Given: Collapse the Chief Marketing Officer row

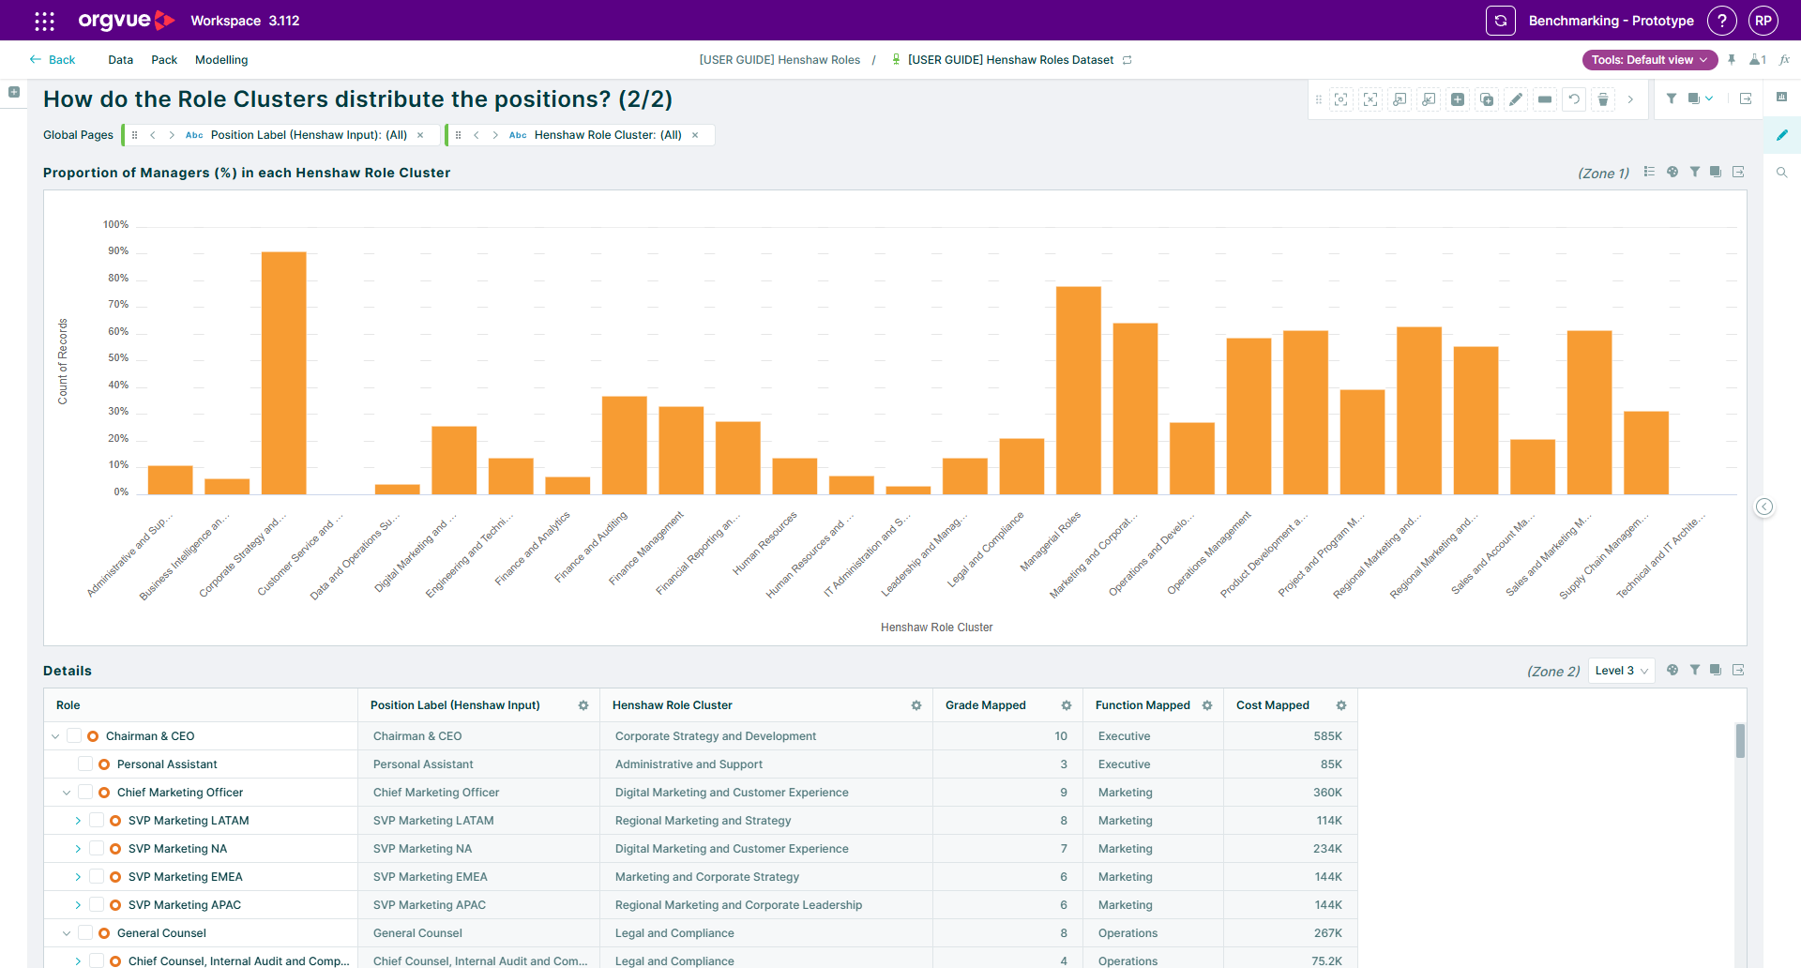Looking at the screenshot, I should coord(67,793).
